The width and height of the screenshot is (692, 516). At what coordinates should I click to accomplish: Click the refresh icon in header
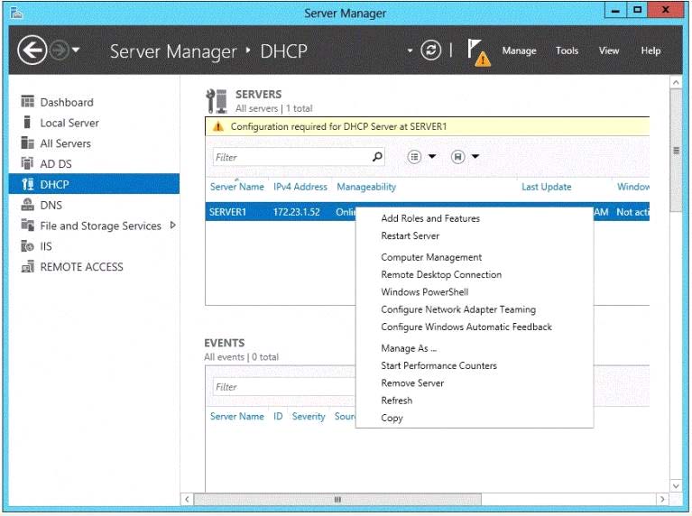[x=433, y=51]
